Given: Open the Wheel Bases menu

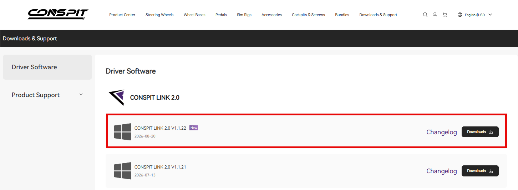Looking at the screenshot, I should pos(194,15).
